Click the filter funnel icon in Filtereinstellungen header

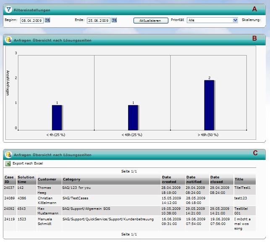pyautogui.click(x=8, y=9)
